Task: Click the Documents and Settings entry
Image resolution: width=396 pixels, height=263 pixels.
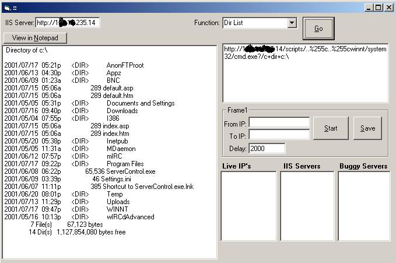Action: 140,103
